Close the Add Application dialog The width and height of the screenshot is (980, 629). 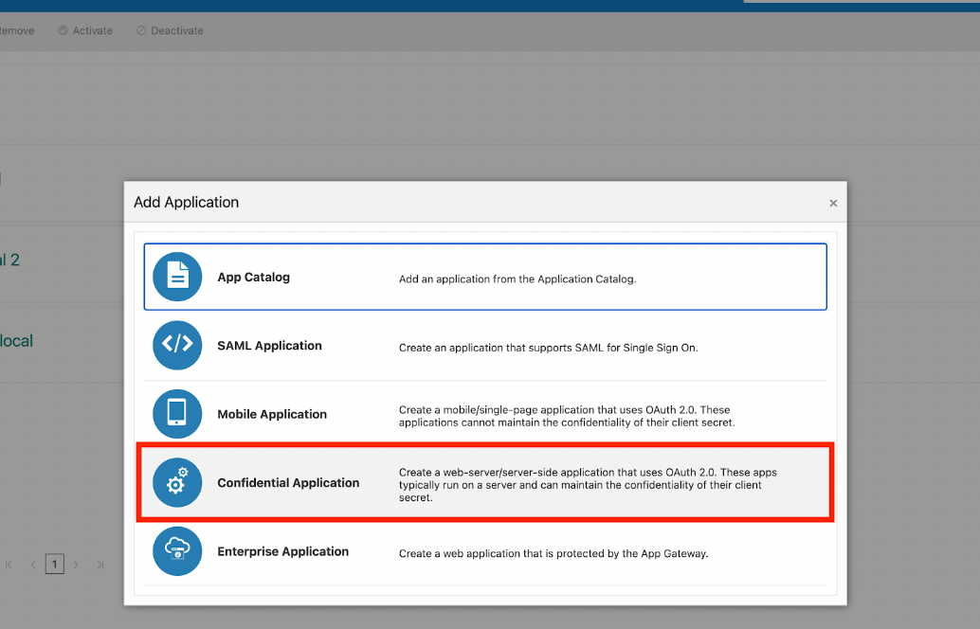(833, 203)
